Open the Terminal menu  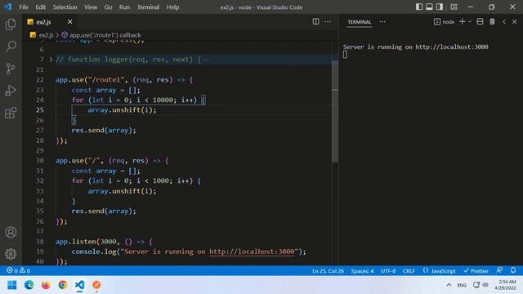click(x=148, y=7)
